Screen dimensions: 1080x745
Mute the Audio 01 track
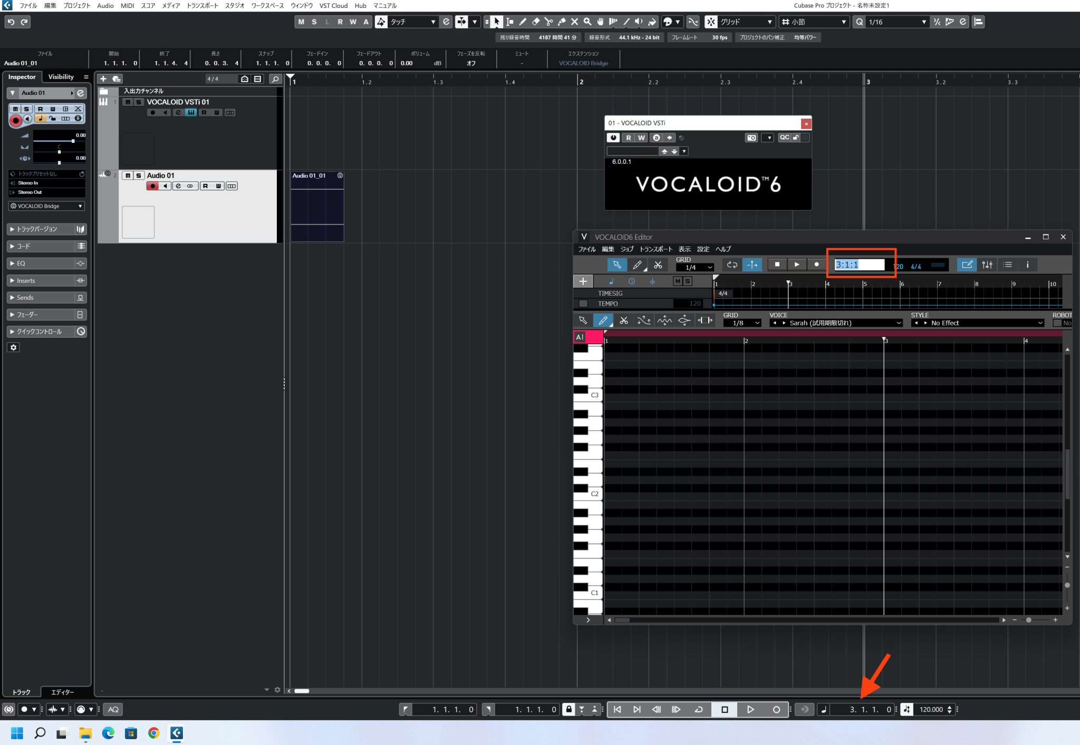tap(127, 175)
